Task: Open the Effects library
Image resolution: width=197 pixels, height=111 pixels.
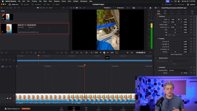Action: coord(56,4)
